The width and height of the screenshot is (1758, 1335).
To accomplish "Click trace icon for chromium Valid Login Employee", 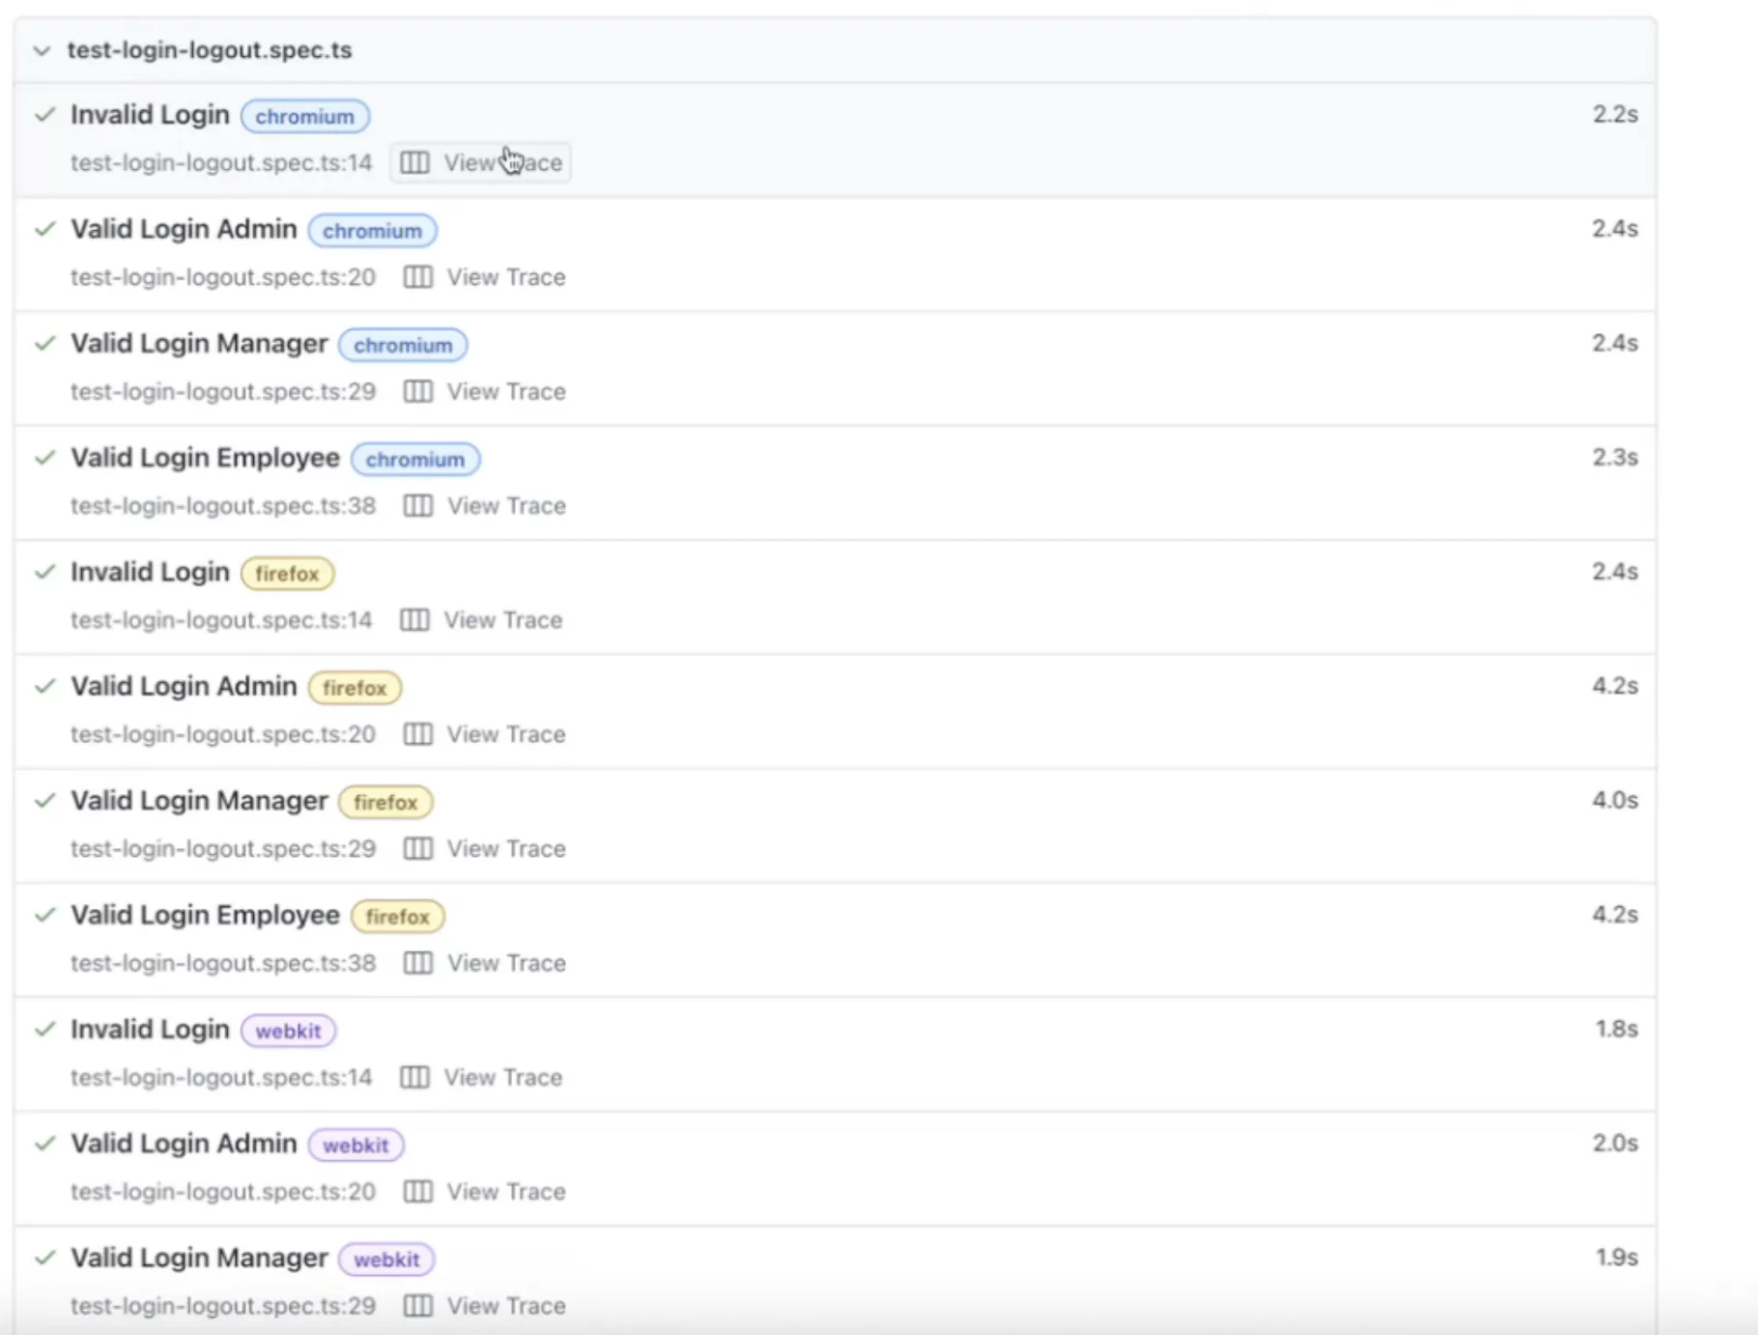I will 417,506.
